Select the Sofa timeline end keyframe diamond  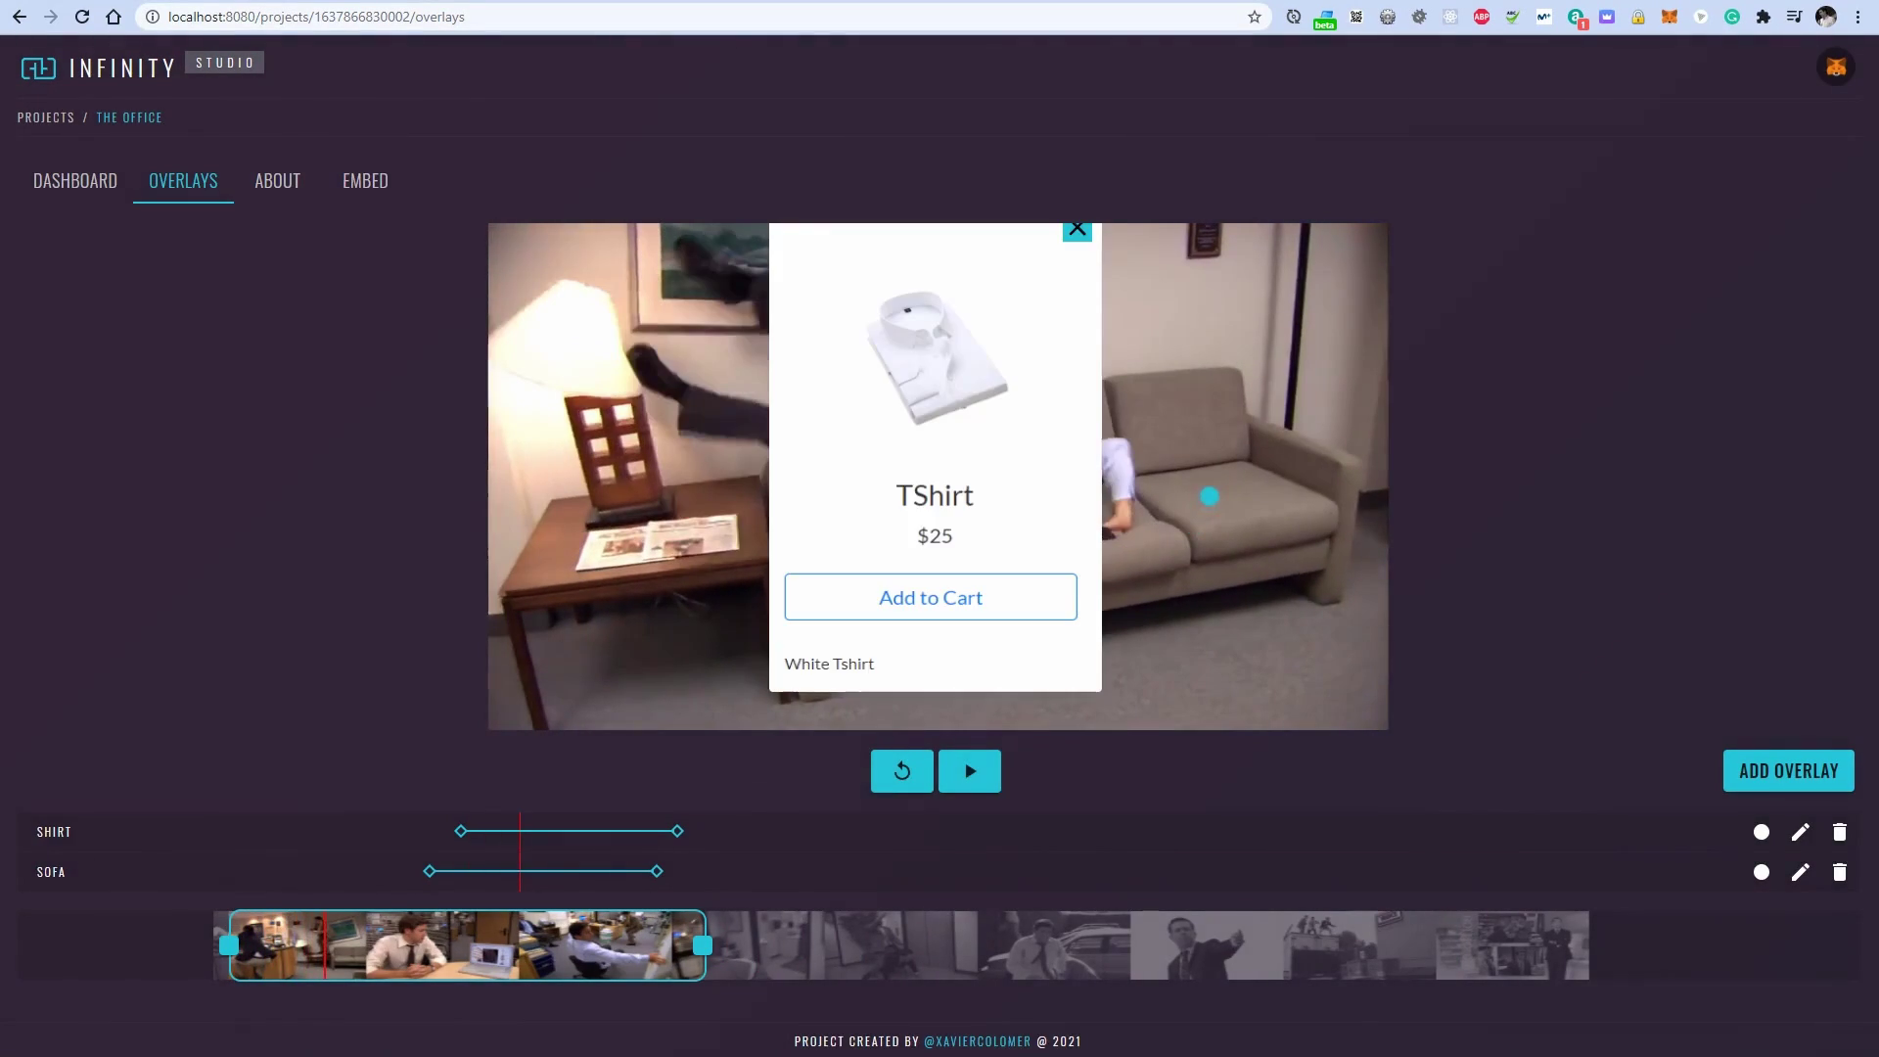(x=657, y=871)
